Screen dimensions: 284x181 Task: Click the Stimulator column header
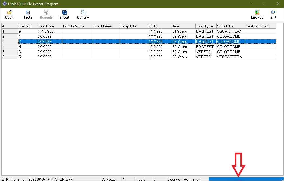click(231, 26)
